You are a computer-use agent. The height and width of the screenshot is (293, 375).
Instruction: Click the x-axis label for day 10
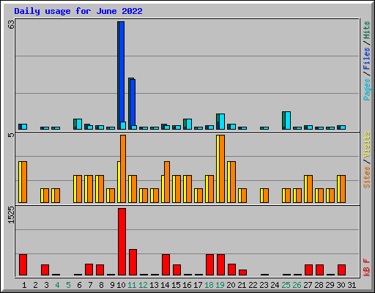click(121, 285)
